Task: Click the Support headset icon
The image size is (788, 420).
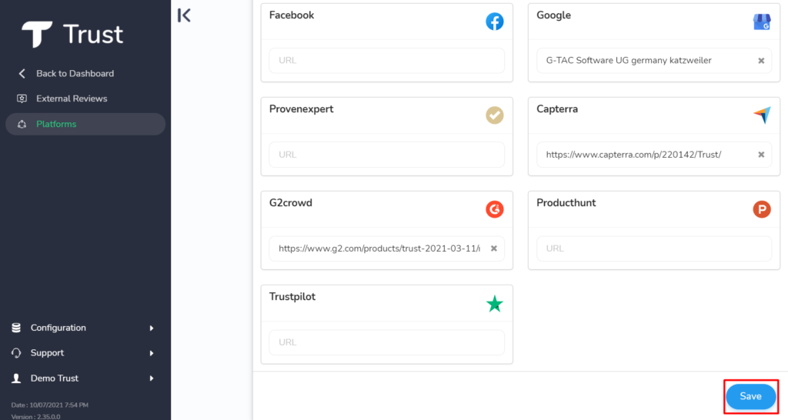Action: pos(16,353)
